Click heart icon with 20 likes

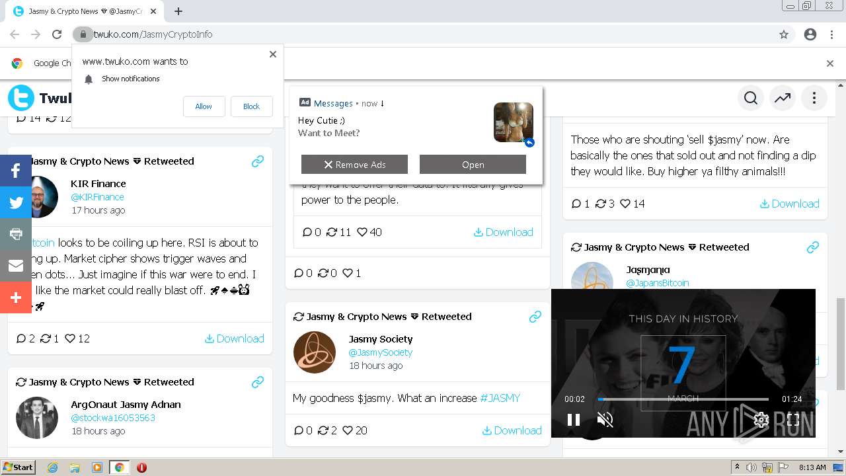(348, 430)
